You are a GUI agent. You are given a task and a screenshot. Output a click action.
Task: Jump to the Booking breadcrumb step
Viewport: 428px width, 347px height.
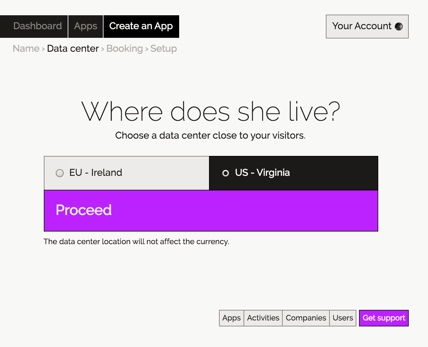coord(124,48)
